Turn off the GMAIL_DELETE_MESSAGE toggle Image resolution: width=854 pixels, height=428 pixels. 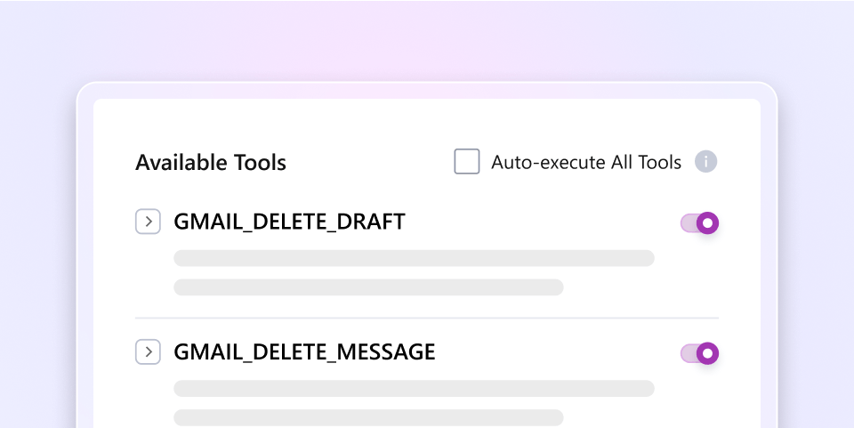coord(699,353)
